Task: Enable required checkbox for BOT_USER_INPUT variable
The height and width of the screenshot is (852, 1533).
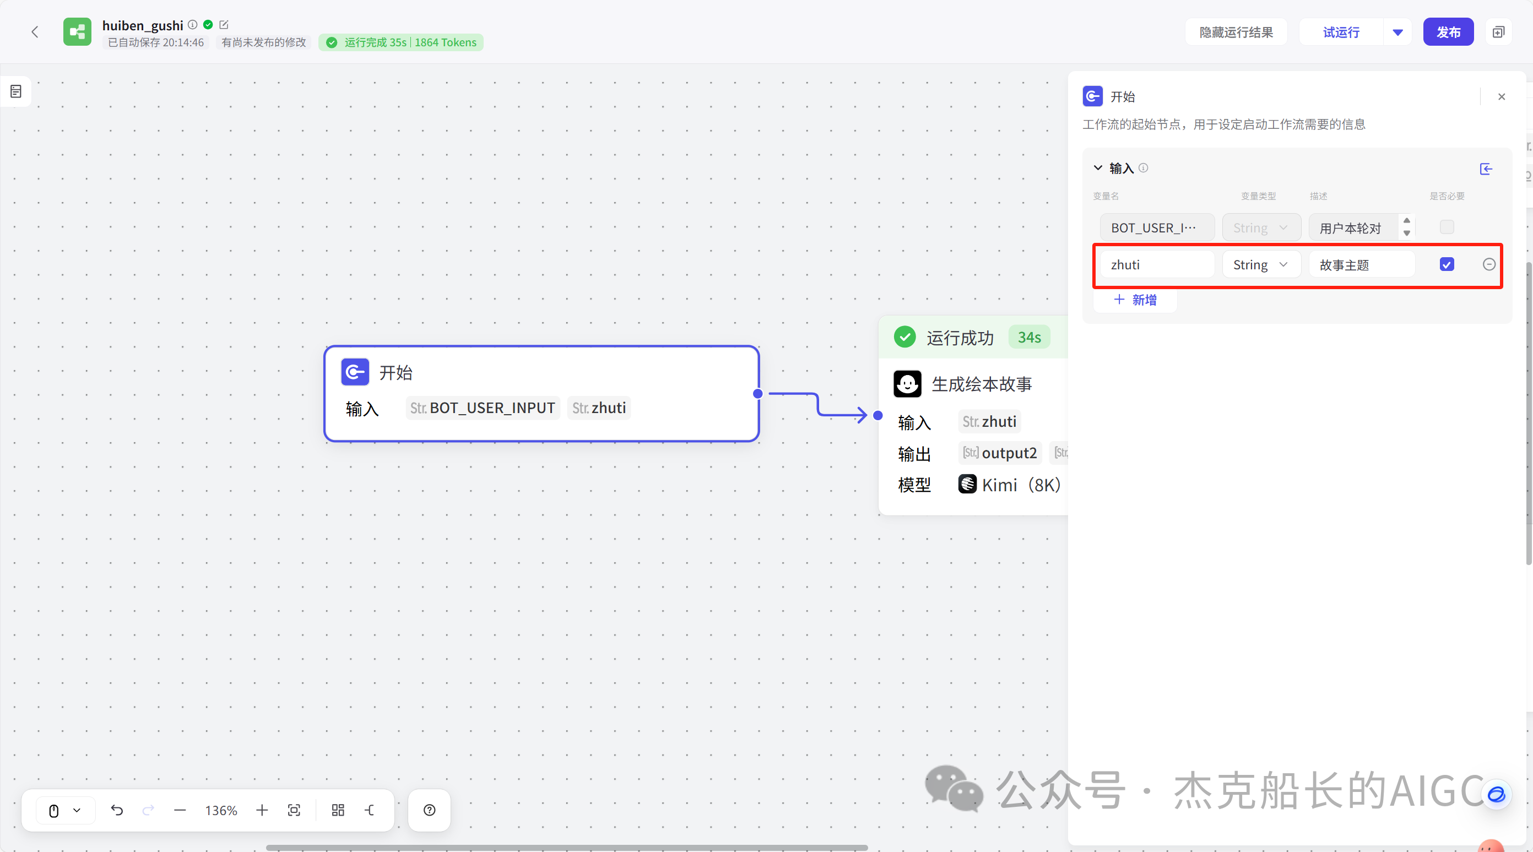Action: (x=1447, y=227)
